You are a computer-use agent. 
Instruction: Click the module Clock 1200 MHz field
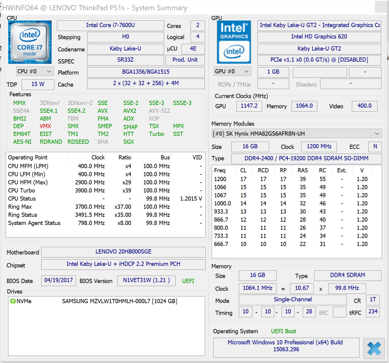(319, 147)
